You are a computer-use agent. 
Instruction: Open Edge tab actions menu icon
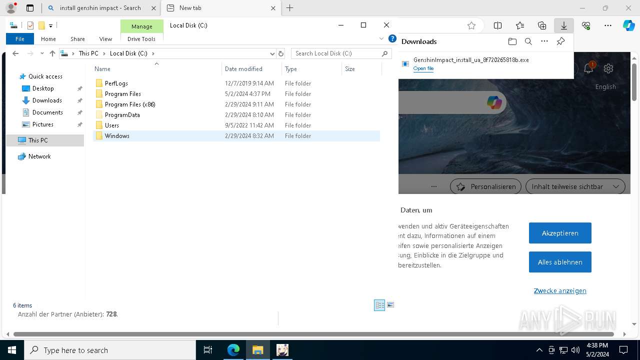(x=30, y=8)
